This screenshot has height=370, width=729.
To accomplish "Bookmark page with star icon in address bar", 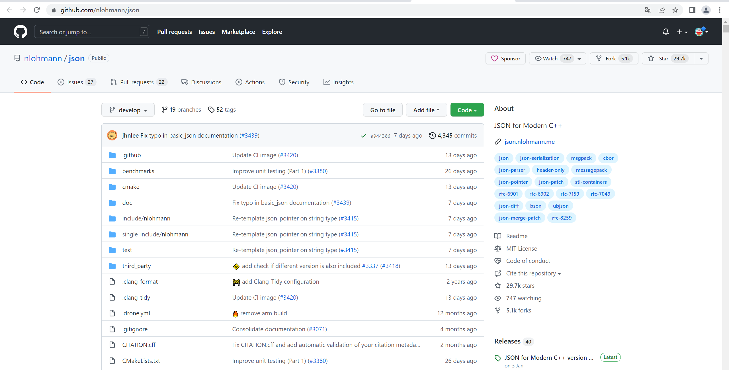I will [x=675, y=10].
